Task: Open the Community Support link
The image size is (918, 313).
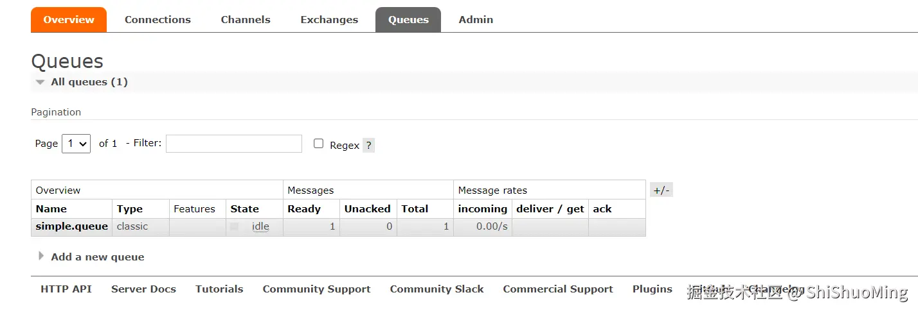Action: [316, 289]
